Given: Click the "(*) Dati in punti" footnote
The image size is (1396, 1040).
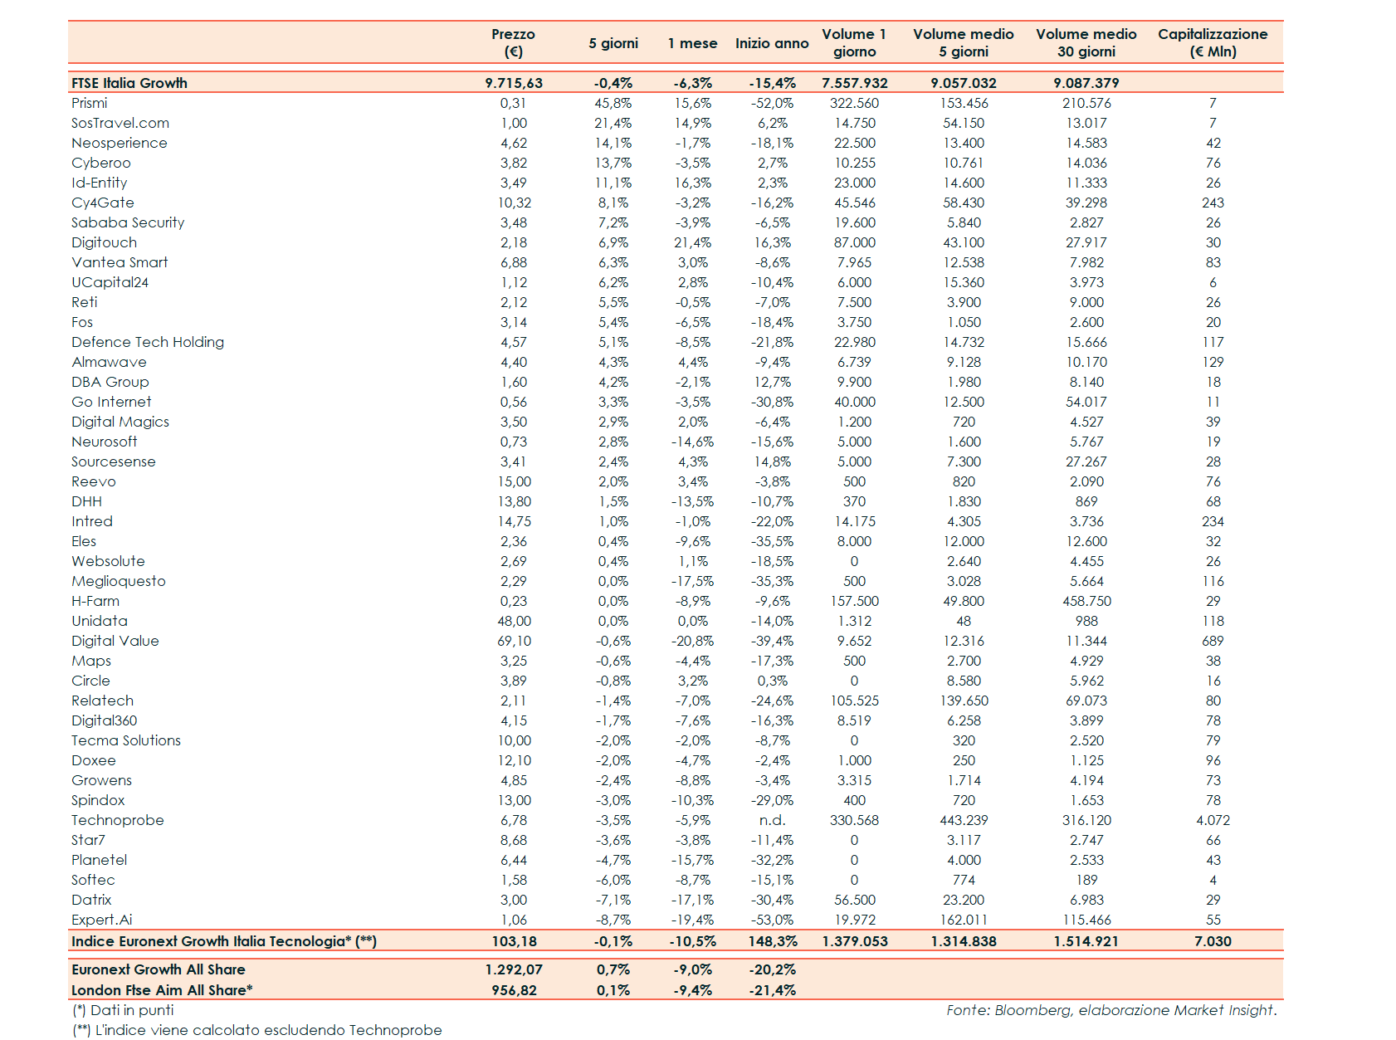Looking at the screenshot, I should [123, 1010].
